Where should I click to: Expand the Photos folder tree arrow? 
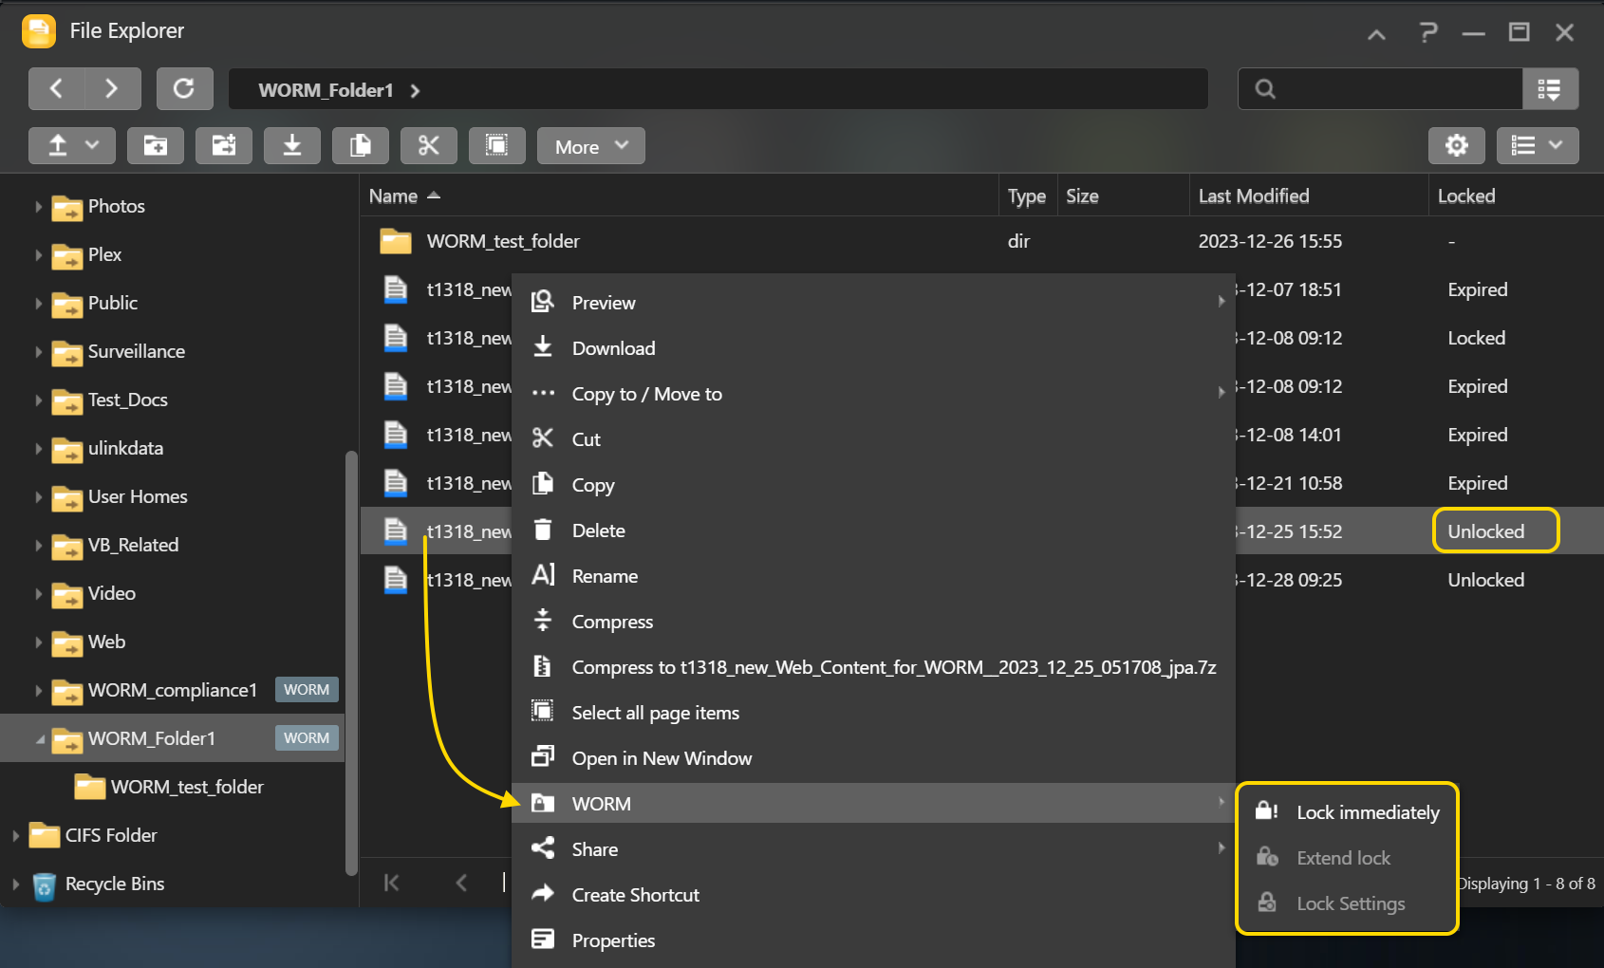pos(39,207)
